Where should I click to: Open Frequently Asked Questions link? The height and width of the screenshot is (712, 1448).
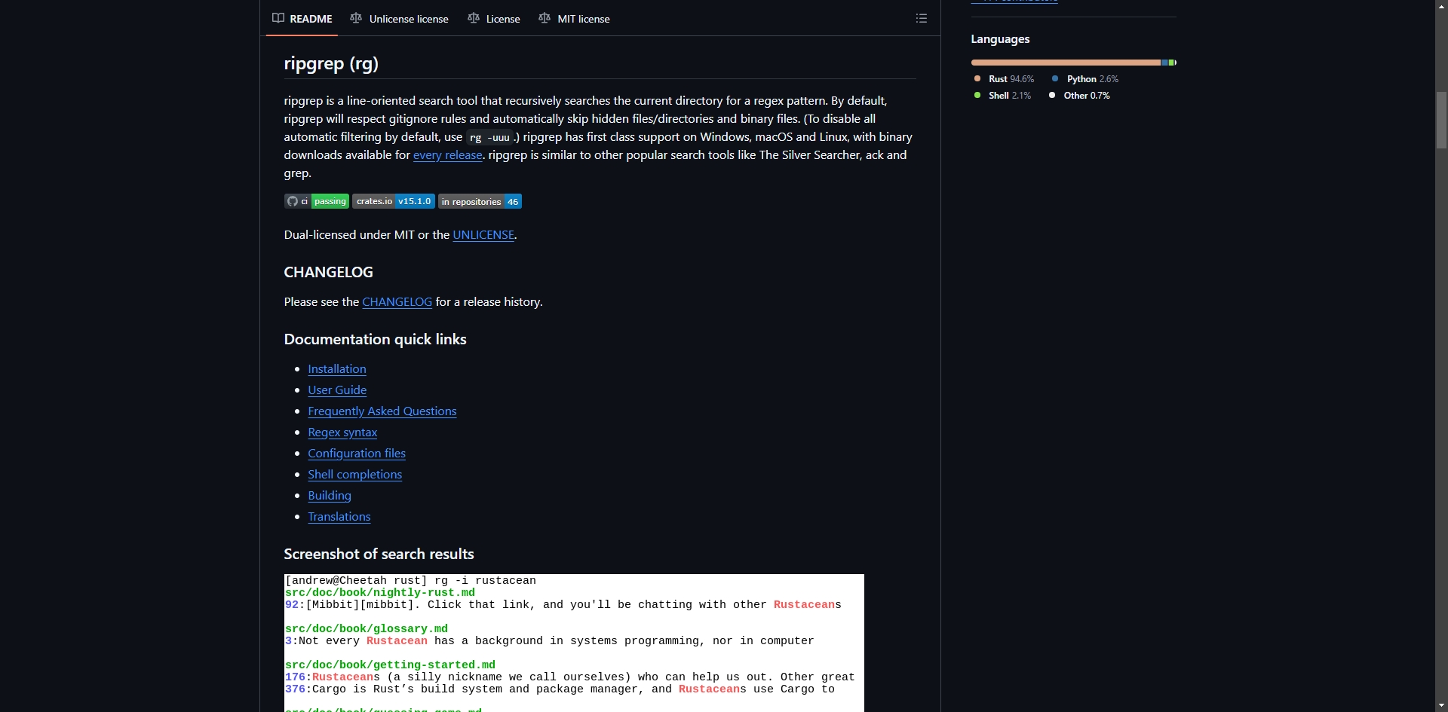(x=382, y=411)
